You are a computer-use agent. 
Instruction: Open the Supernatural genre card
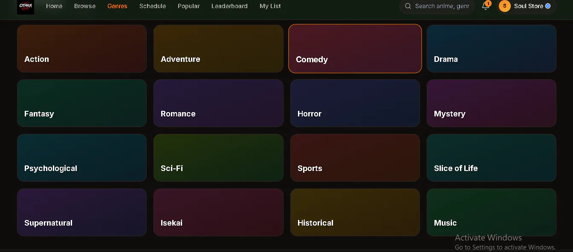82,212
